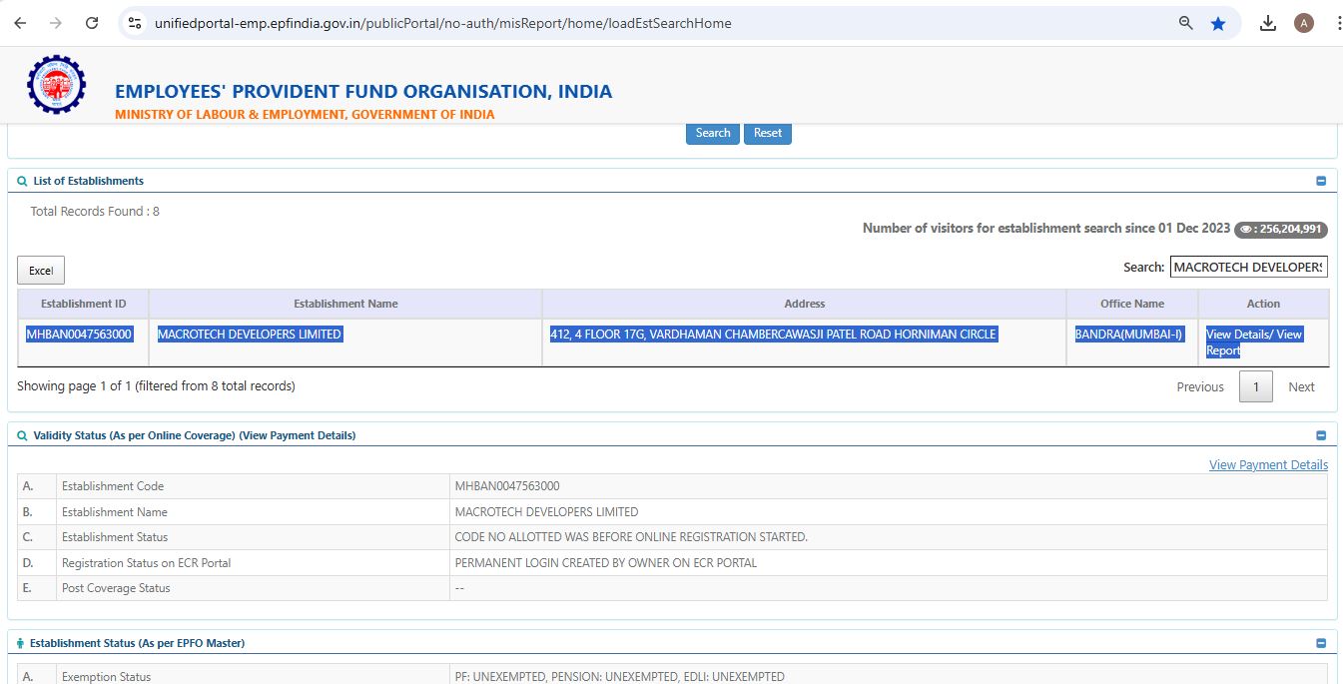Open the browser zoom magnifier icon
The image size is (1343, 684).
pos(1186,23)
